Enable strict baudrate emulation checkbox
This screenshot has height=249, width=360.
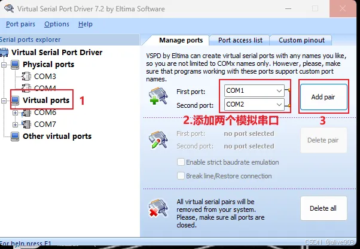pyautogui.click(x=181, y=162)
